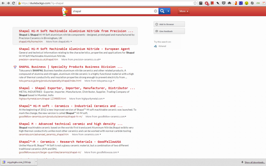Open the goodfellowusa.com shapal-m URL
The width and height of the screenshot is (266, 166).
click(x=50, y=152)
